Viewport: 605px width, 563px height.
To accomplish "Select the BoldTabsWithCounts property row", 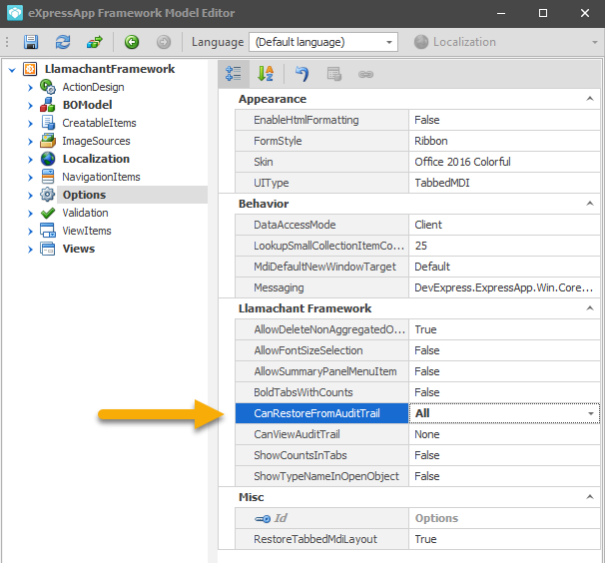I will coord(417,392).
